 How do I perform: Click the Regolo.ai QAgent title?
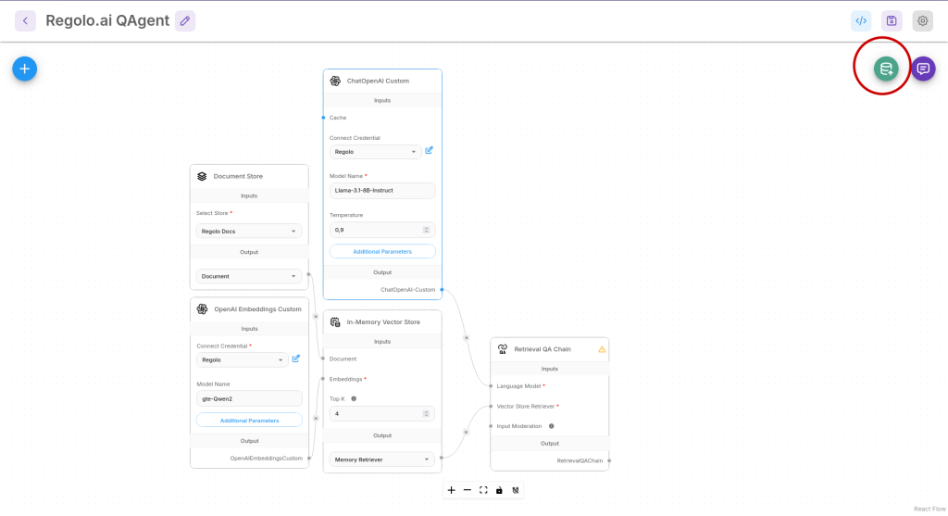point(107,20)
